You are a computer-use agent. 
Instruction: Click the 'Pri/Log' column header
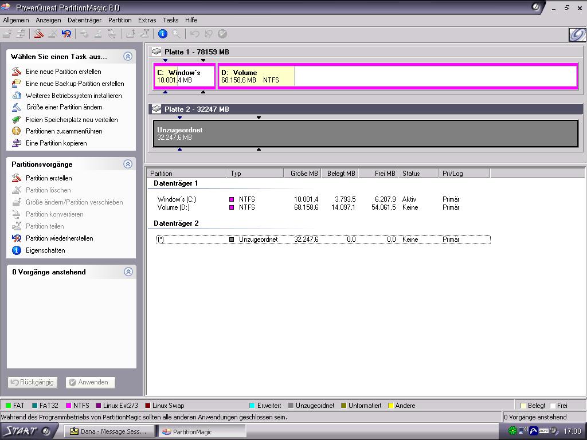pos(464,173)
